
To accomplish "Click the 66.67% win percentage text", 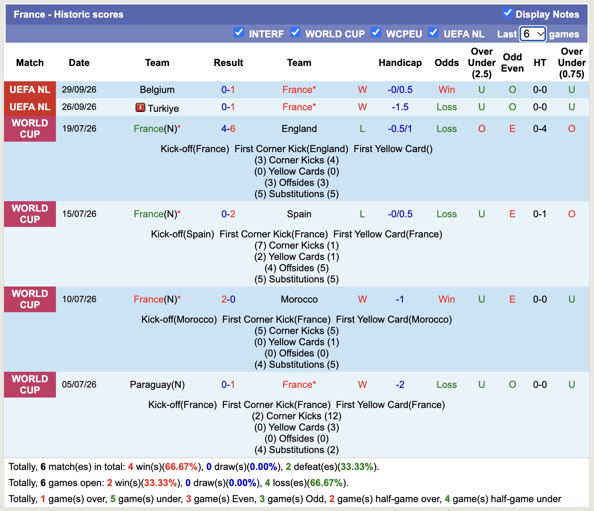I will pyautogui.click(x=181, y=467).
